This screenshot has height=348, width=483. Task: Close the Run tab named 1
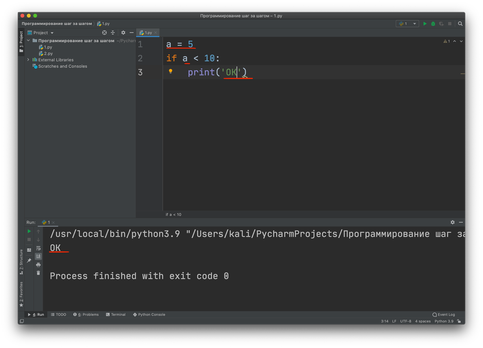(53, 222)
